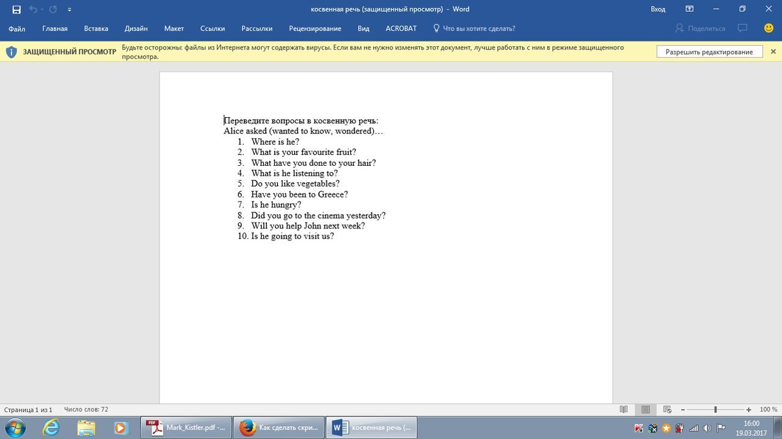
Task: Click the Save icon in Quick Access Toolbar
Action: tap(16, 9)
